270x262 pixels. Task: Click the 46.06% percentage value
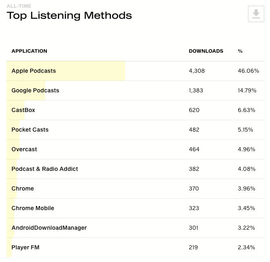[248, 71]
